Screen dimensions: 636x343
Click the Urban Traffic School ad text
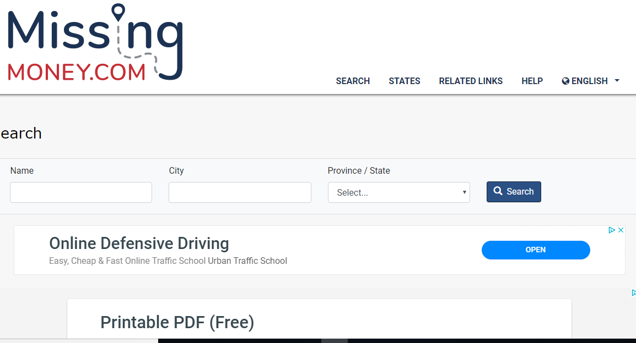pos(247,261)
